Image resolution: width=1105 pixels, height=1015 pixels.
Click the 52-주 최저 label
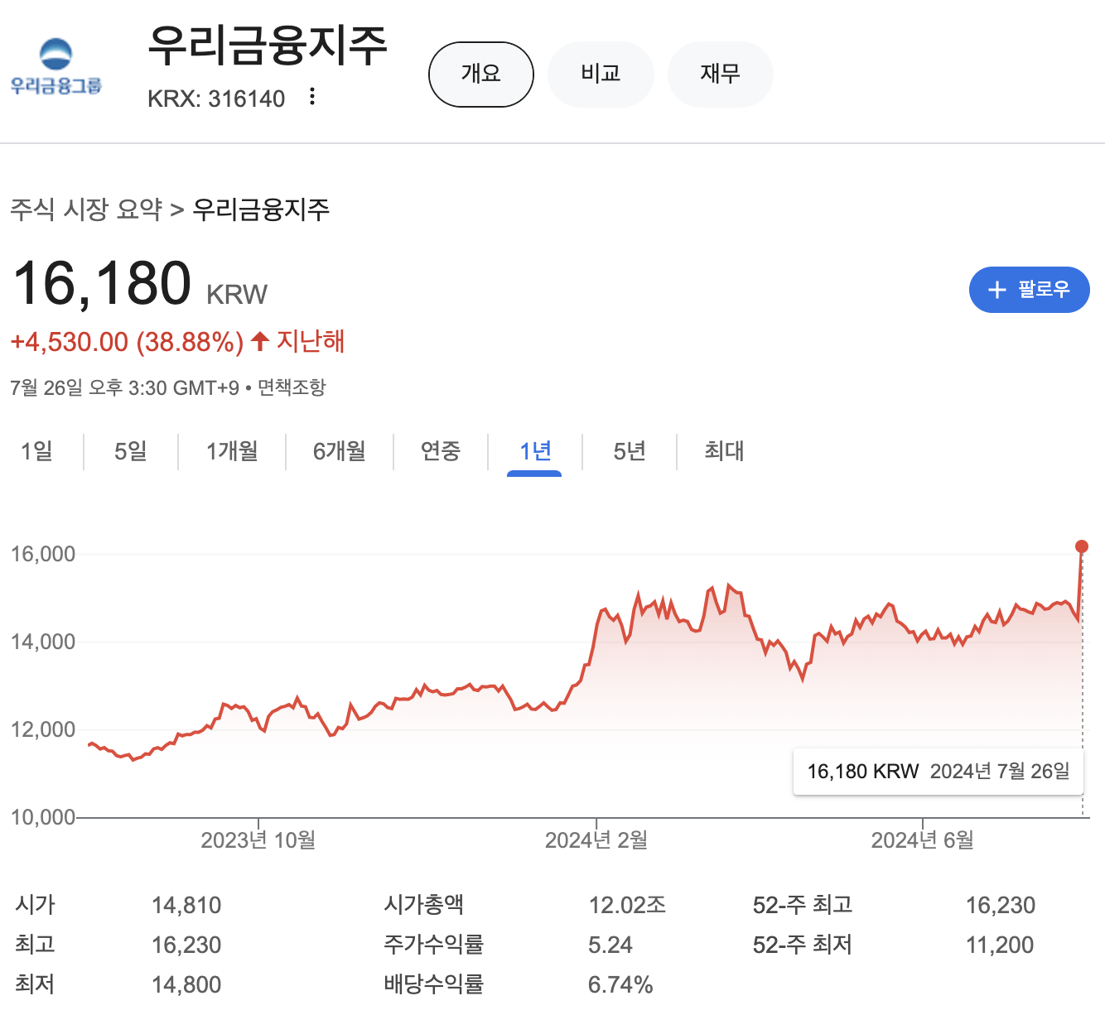pyautogui.click(x=803, y=944)
